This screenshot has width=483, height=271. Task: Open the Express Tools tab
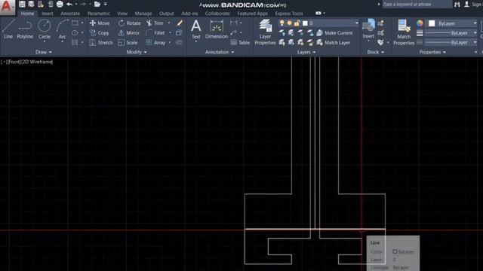pyautogui.click(x=289, y=14)
